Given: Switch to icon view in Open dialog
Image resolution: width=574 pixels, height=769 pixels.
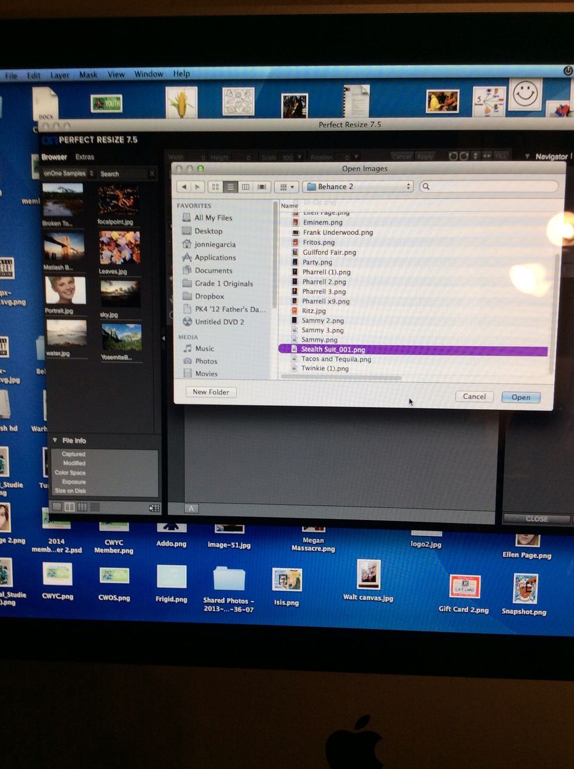Looking at the screenshot, I should tap(216, 187).
